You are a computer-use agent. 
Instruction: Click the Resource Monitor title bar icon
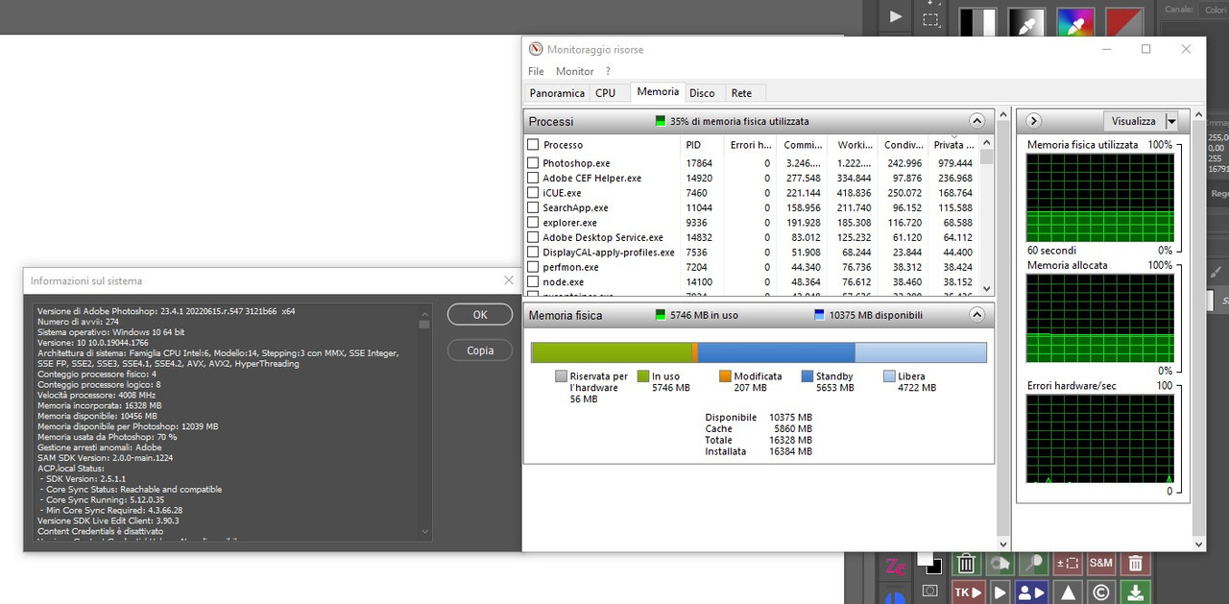[x=536, y=49]
